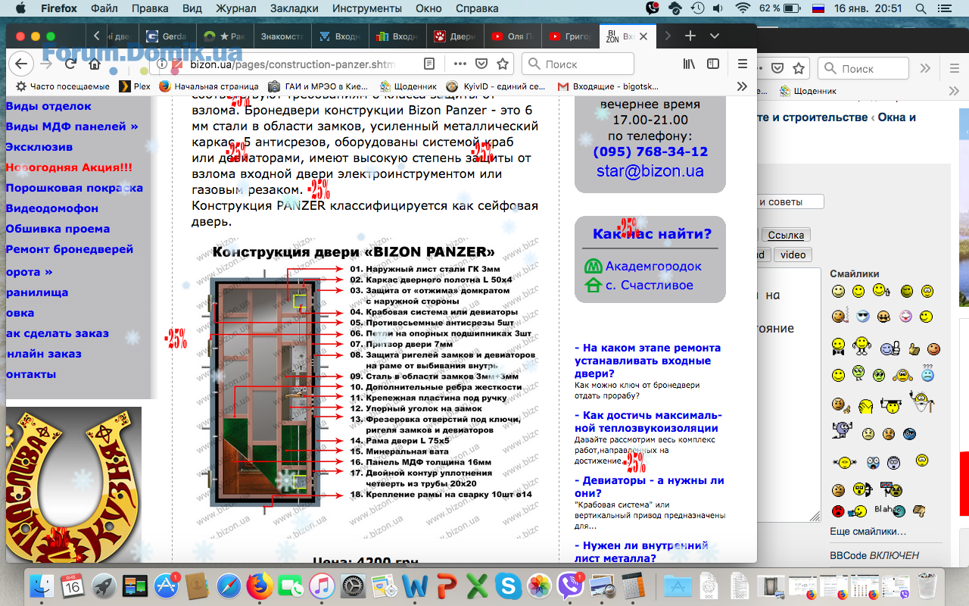
Task: Click the star@bizon.ua email link
Action: pos(650,171)
